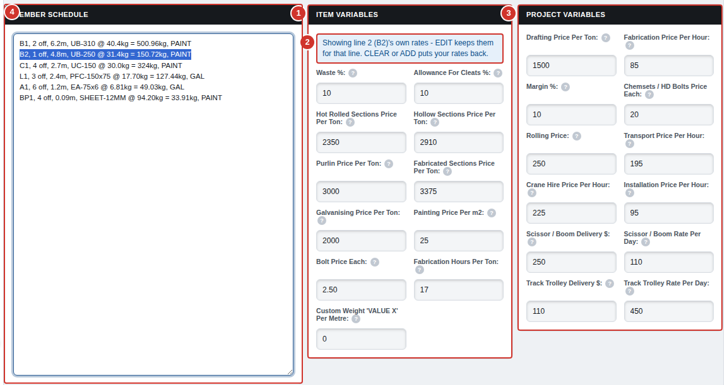
Task: Open Fabricated Sections Price help icon
Action: pyautogui.click(x=447, y=171)
